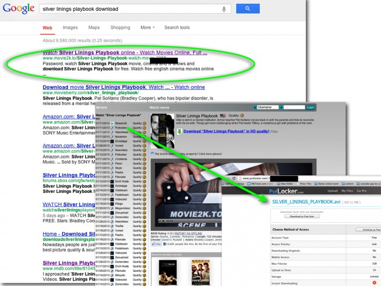Viewport: 381px width, 286px height.
Task: Click the Xvidstage mirror source icon
Action: point(112,186)
